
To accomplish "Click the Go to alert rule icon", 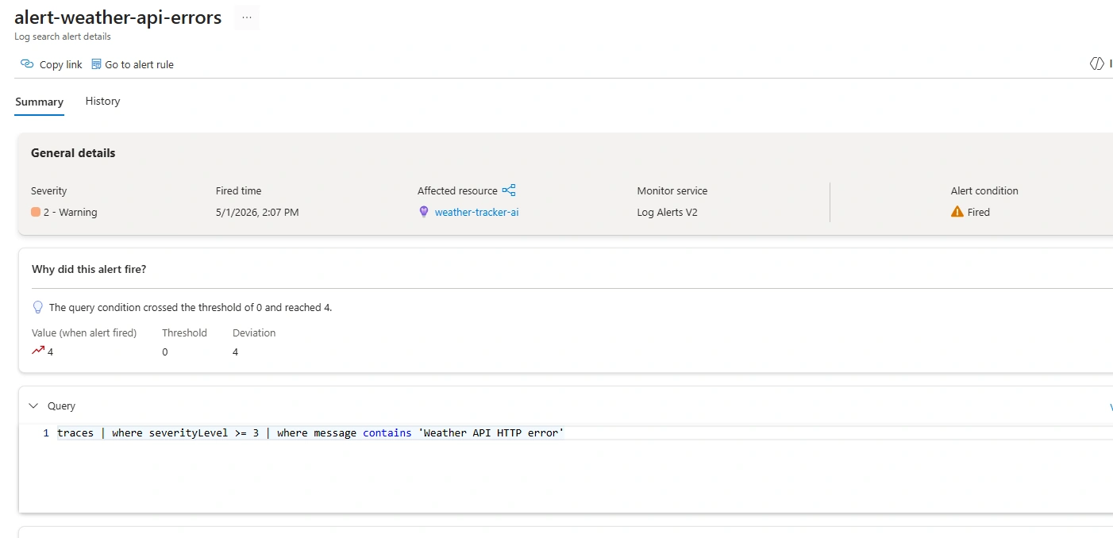I will 96,63.
